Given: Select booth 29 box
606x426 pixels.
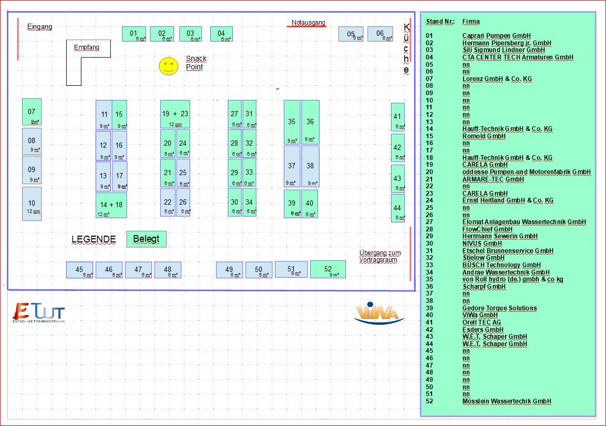Looking at the screenshot, I should coord(234,173).
